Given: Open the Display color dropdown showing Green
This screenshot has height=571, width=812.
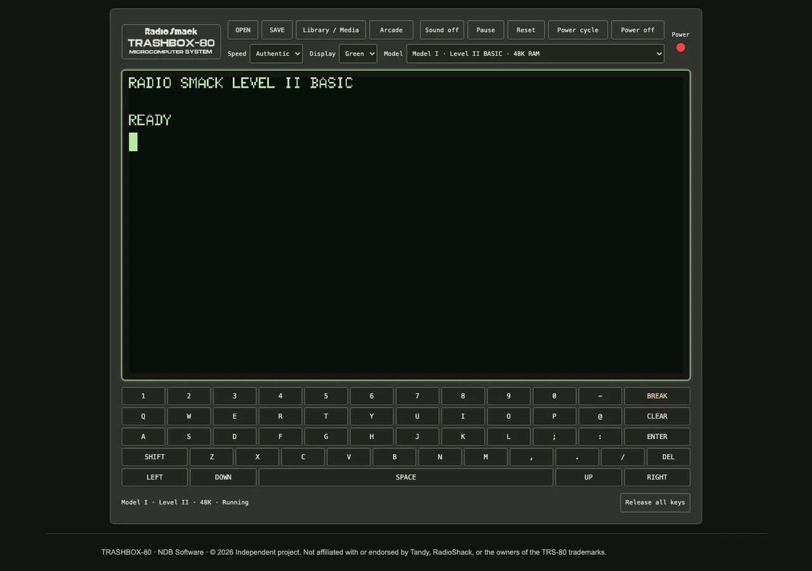Looking at the screenshot, I should (358, 53).
